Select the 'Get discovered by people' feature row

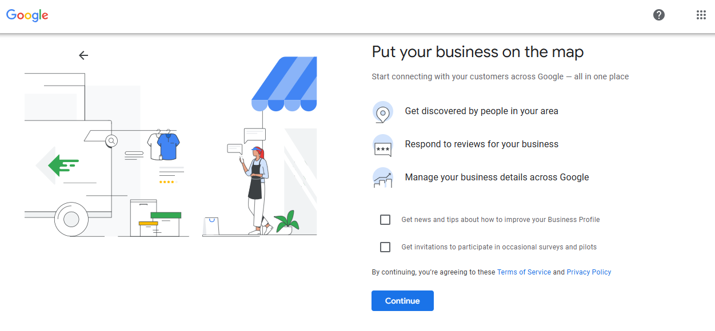(481, 111)
